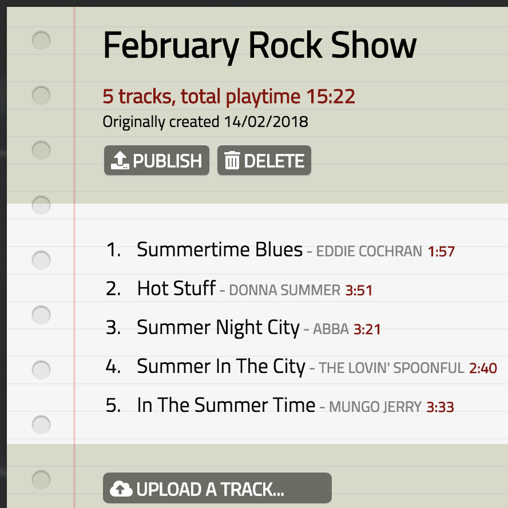Choose Summer In The City track
Screen dimensions: 508x508
(221, 366)
